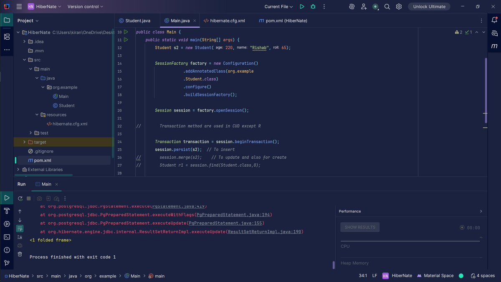This screenshot has width=501, height=282.
Task: Stop the process in the Run panel
Action: 29,198
